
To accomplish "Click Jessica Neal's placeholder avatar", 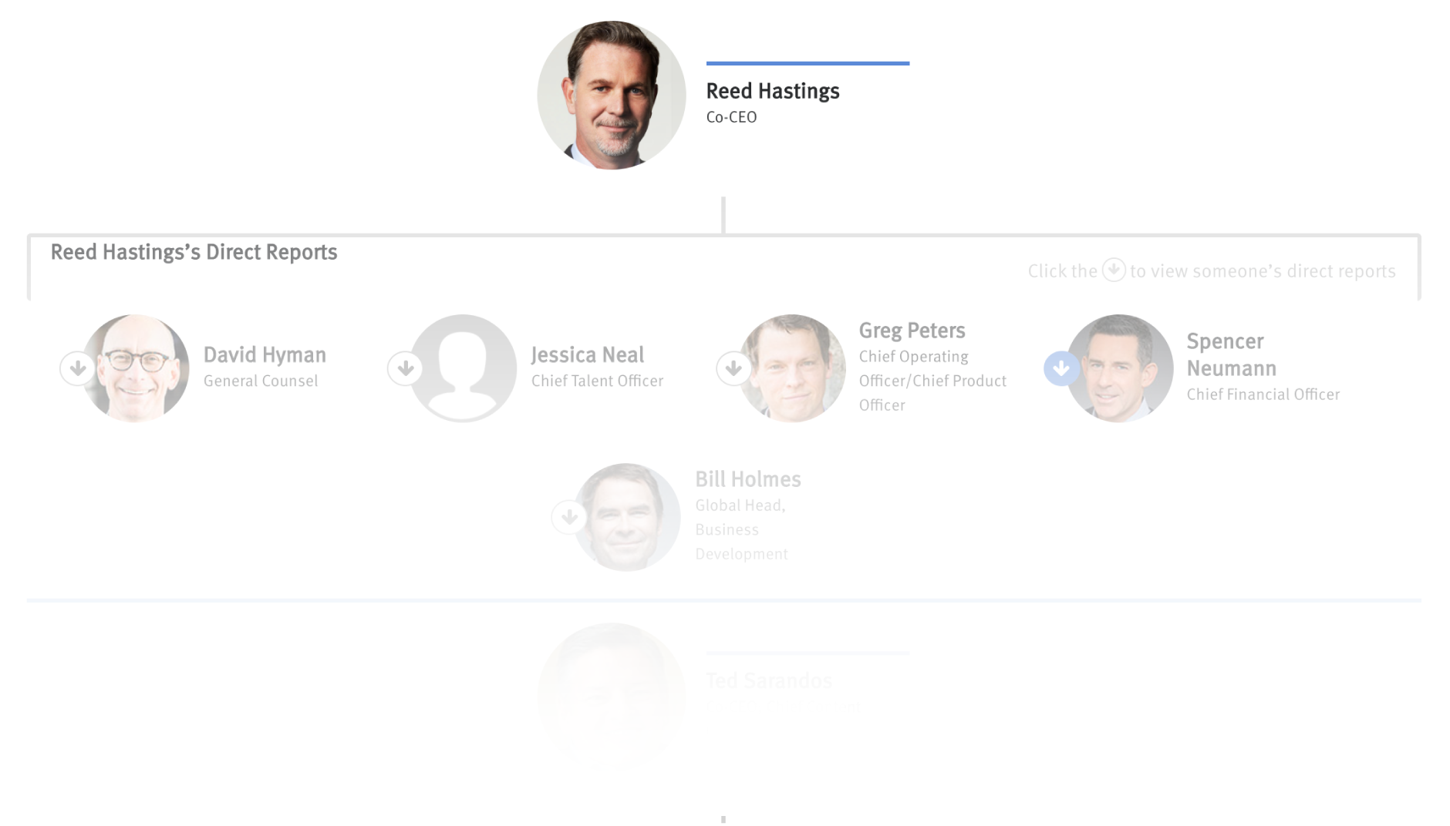I will 464,368.
